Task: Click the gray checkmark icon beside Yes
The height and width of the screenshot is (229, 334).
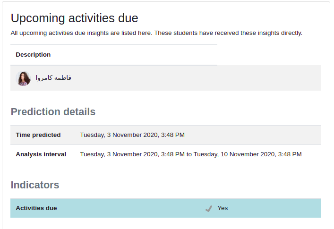Action: pos(209,209)
